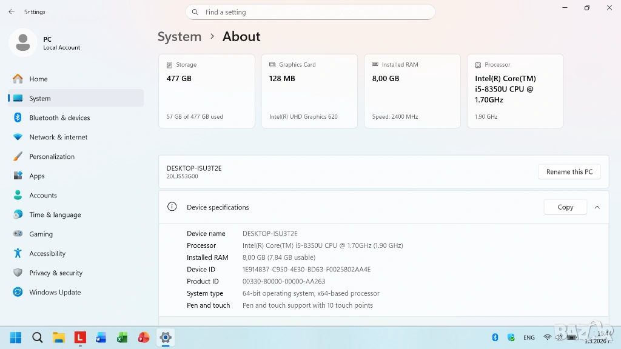Click the Rename this PC button

tap(569, 171)
